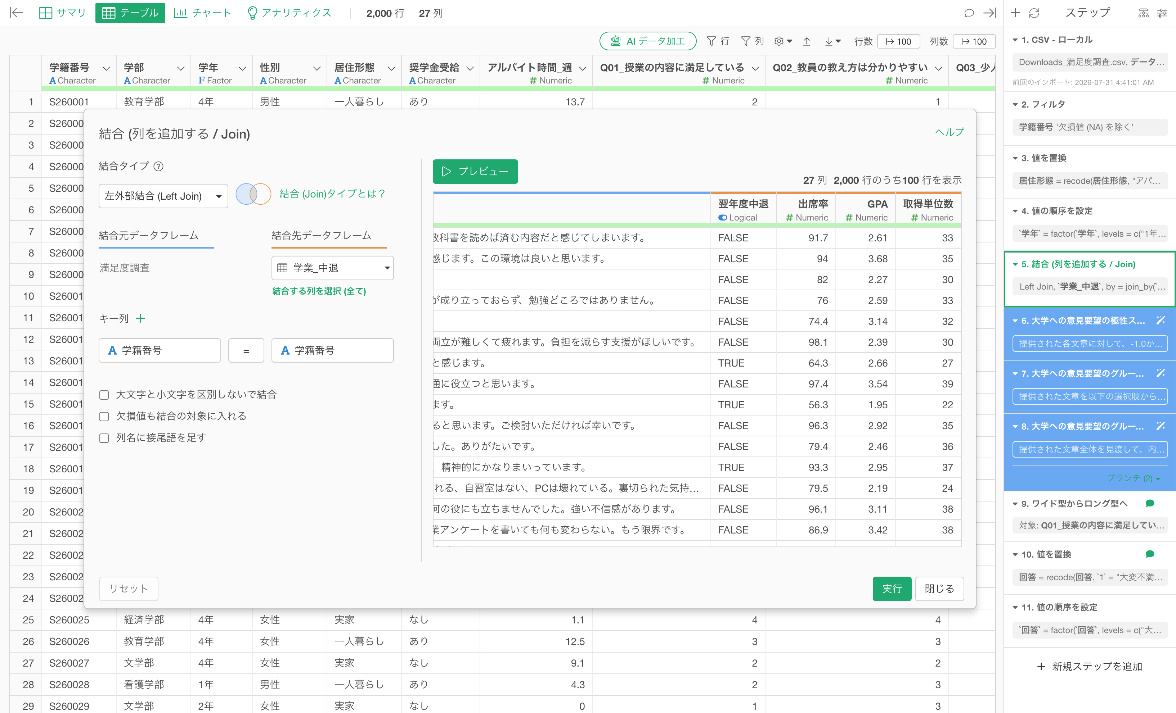
Task: Open the comment bubble icon in top bar
Action: [x=968, y=13]
